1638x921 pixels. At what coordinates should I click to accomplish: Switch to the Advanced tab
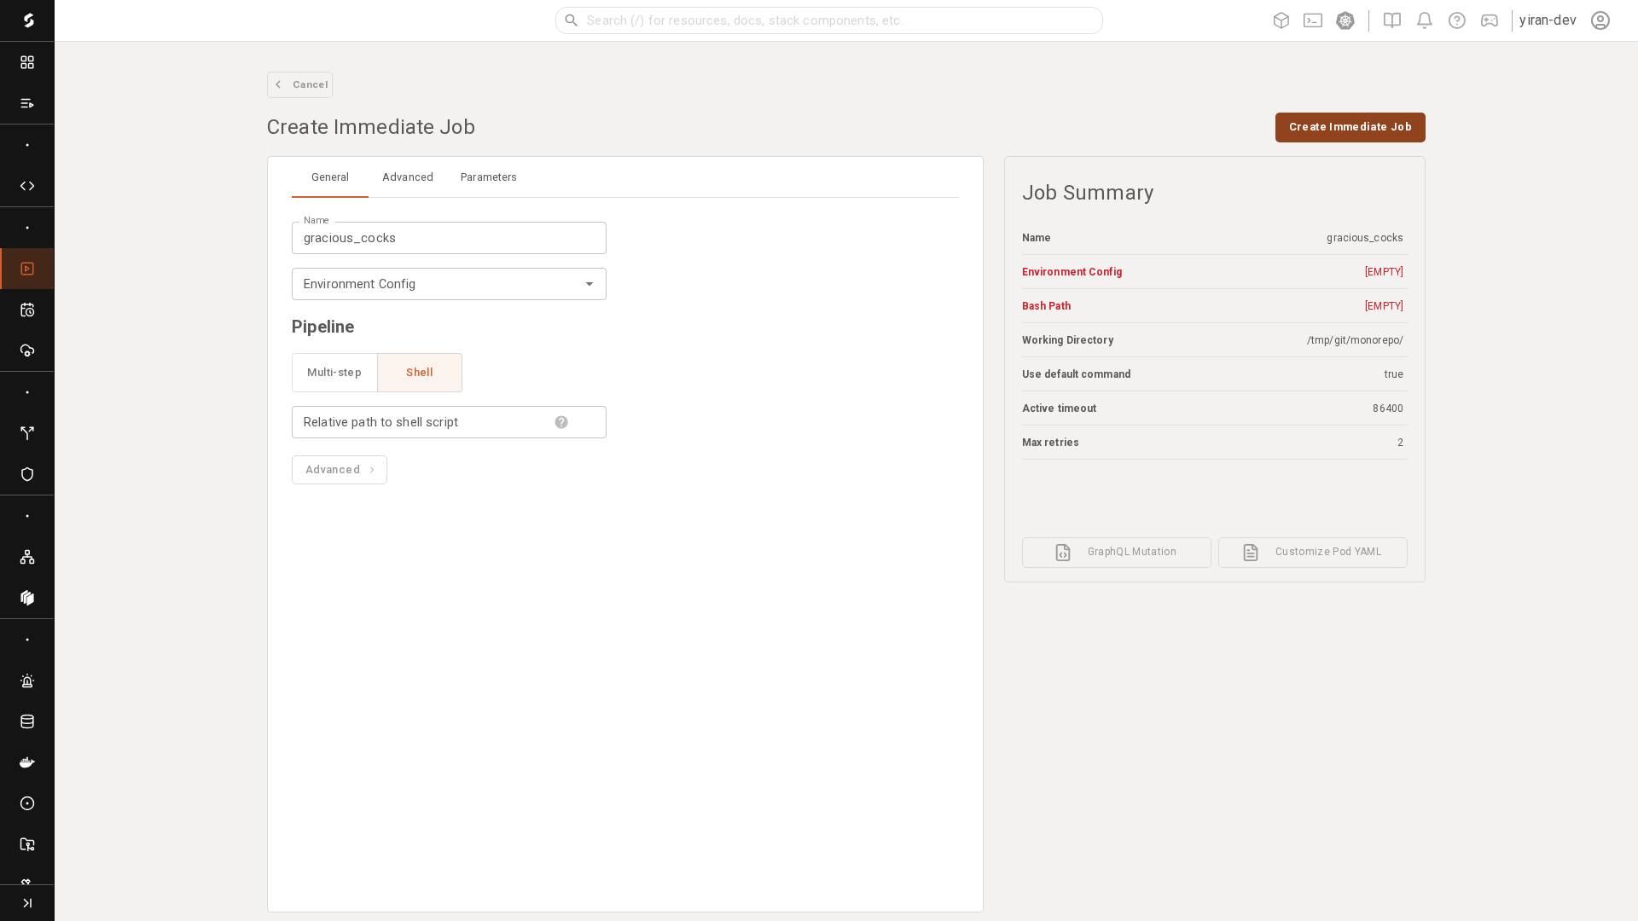pyautogui.click(x=407, y=177)
